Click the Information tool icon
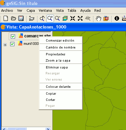This screenshot has width=126, height=130. tap(117, 18)
